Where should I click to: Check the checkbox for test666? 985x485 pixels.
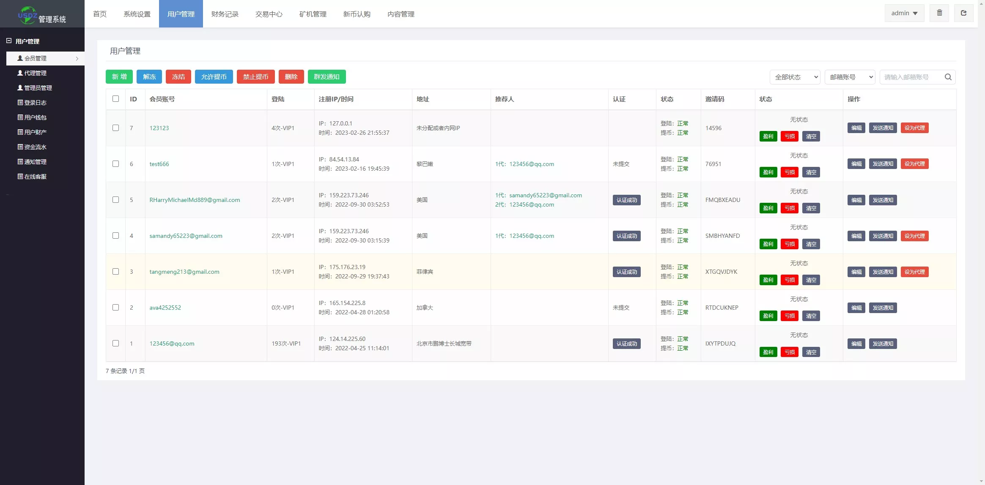116,163
